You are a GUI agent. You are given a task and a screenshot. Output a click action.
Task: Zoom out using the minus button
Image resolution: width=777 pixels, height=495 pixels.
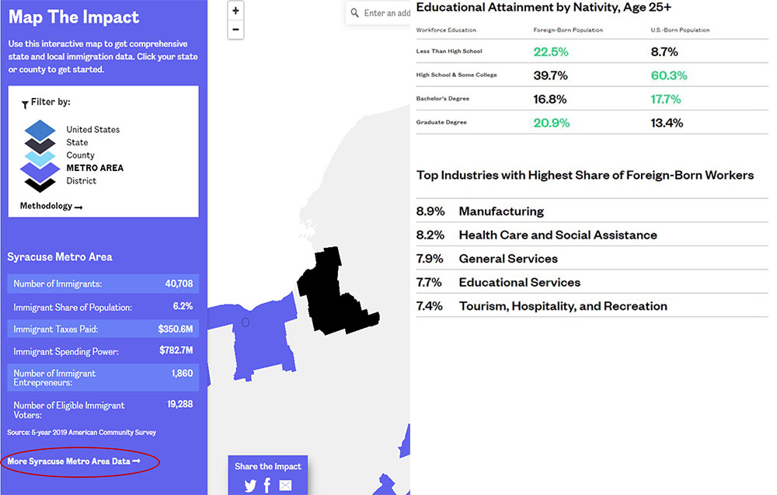coord(235,30)
